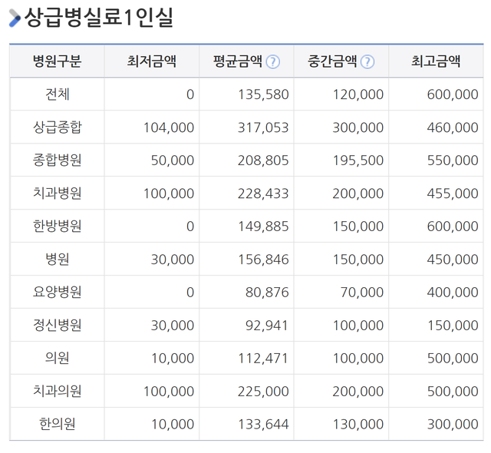Screen dimensions: 491x453
Task: Click the help icon next to 중간금액
Action: point(367,61)
